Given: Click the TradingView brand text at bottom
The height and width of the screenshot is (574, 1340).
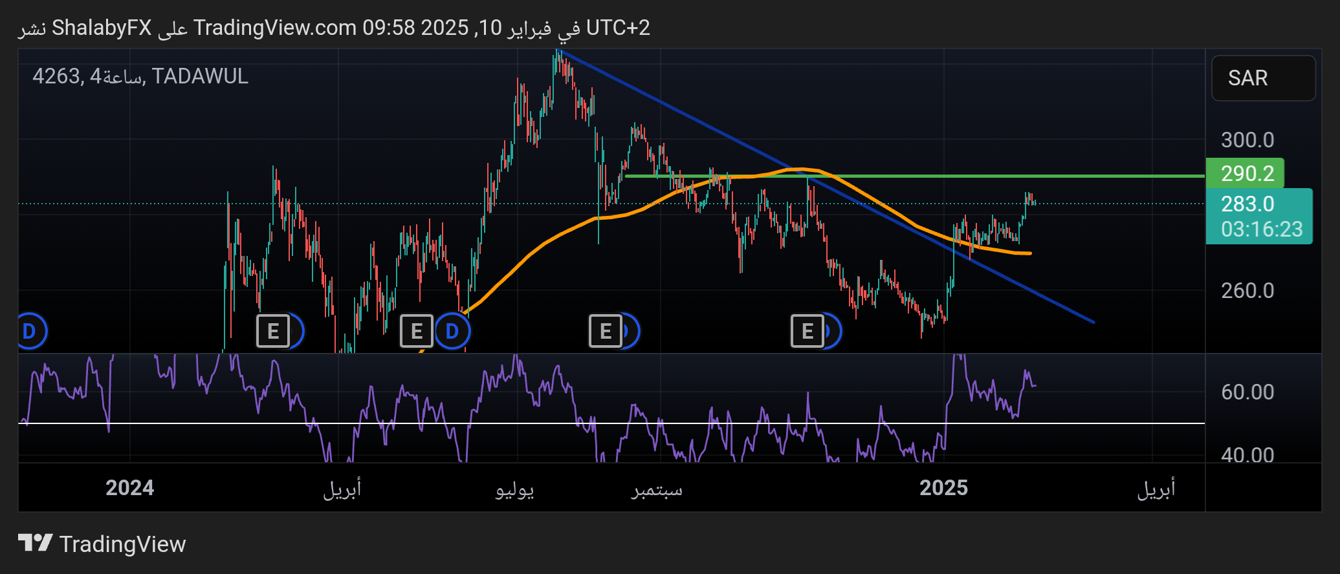Looking at the screenshot, I should pyautogui.click(x=122, y=544).
